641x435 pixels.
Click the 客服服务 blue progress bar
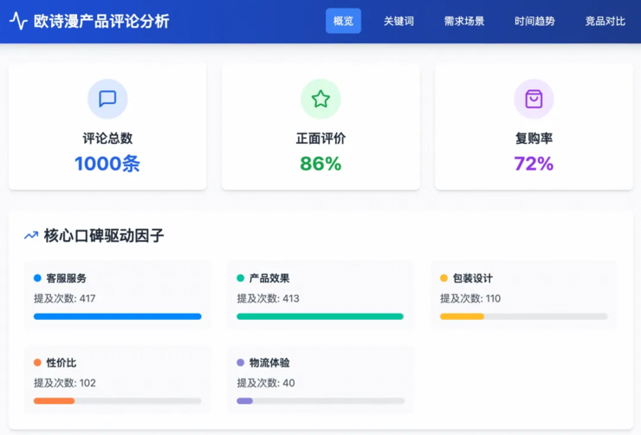coord(118,316)
